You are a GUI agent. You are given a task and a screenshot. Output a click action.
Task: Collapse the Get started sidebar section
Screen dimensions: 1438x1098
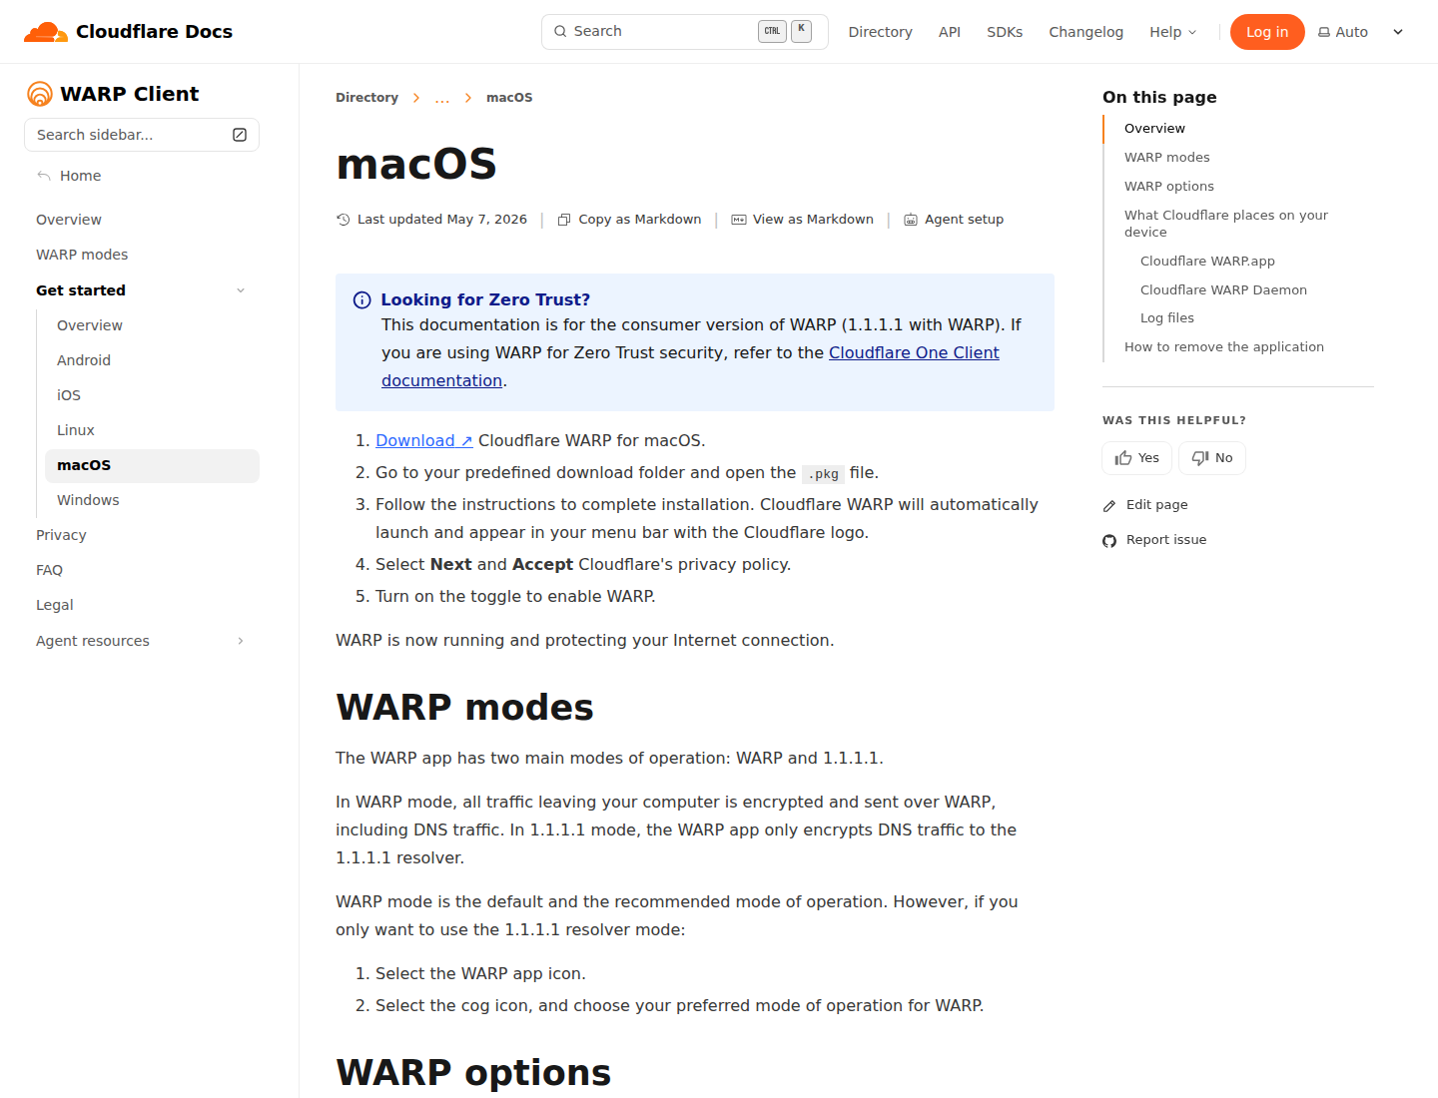pyautogui.click(x=241, y=290)
